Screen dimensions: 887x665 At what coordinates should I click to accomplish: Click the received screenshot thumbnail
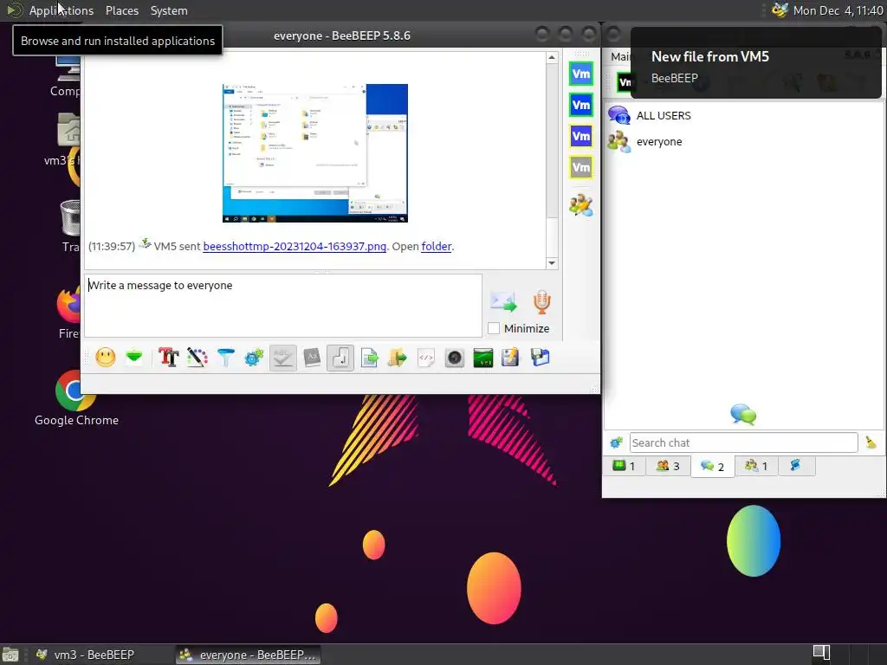pos(315,153)
